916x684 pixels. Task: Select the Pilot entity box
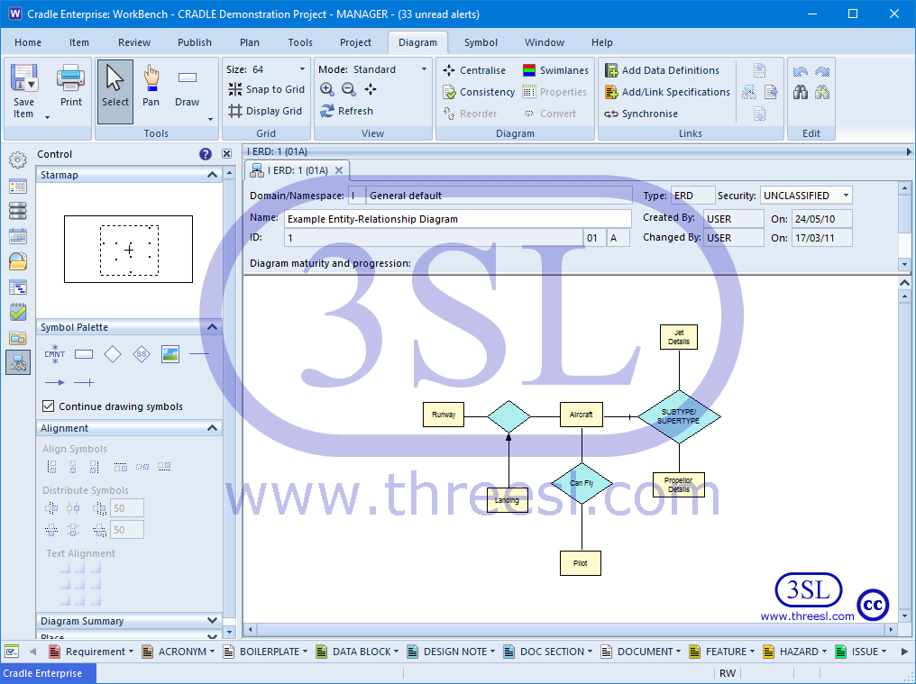pyautogui.click(x=581, y=563)
